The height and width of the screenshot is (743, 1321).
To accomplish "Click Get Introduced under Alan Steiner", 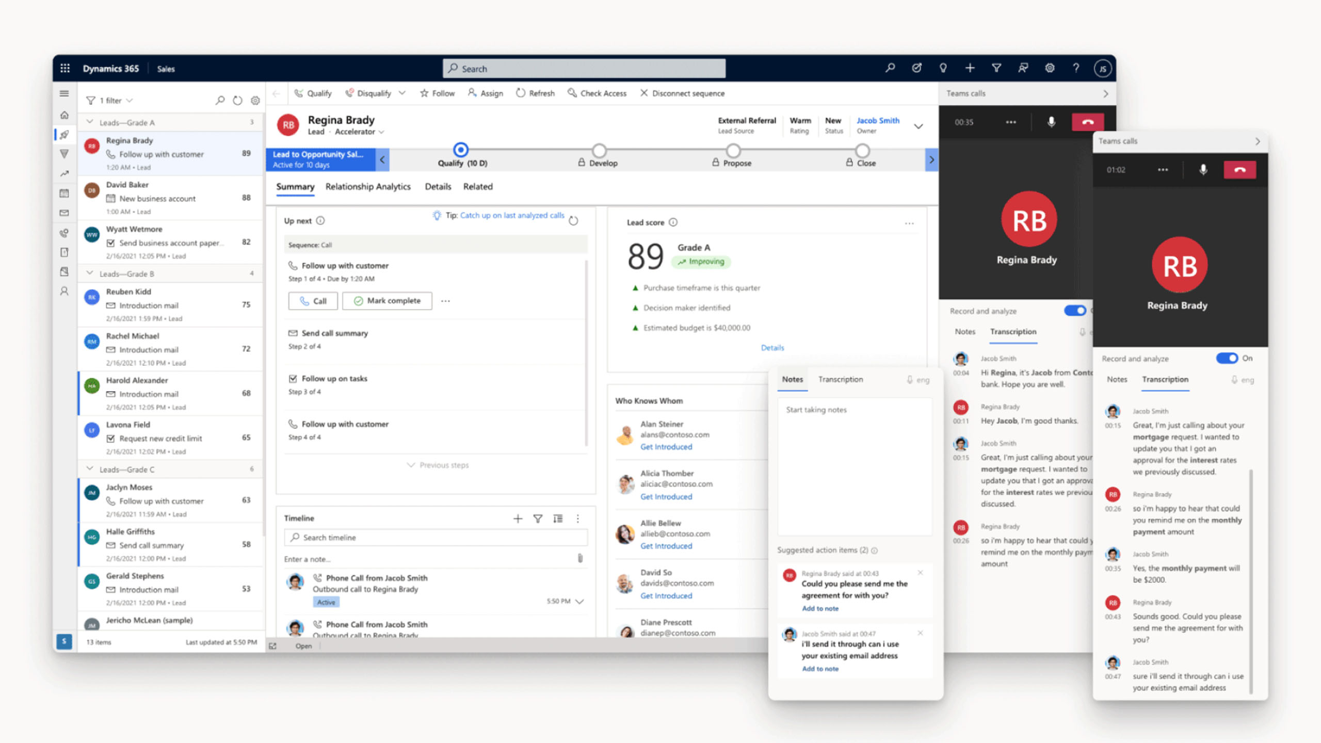I will pyautogui.click(x=666, y=446).
